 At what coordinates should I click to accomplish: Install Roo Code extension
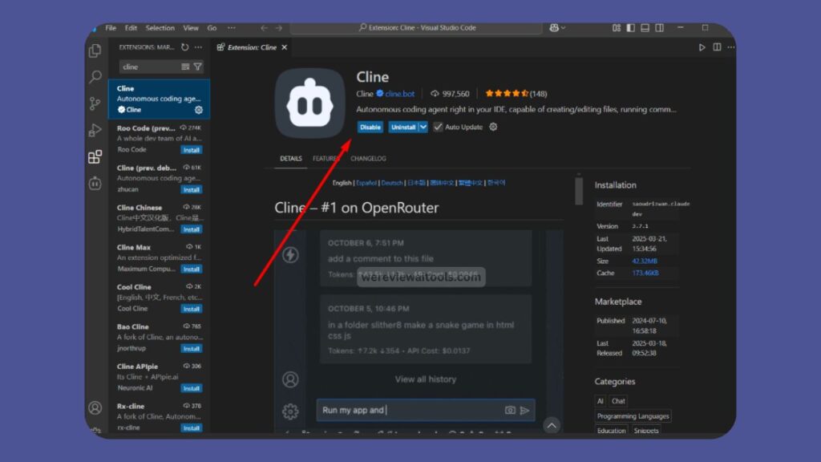191,150
